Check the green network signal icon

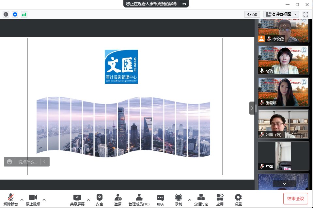pos(24,14)
